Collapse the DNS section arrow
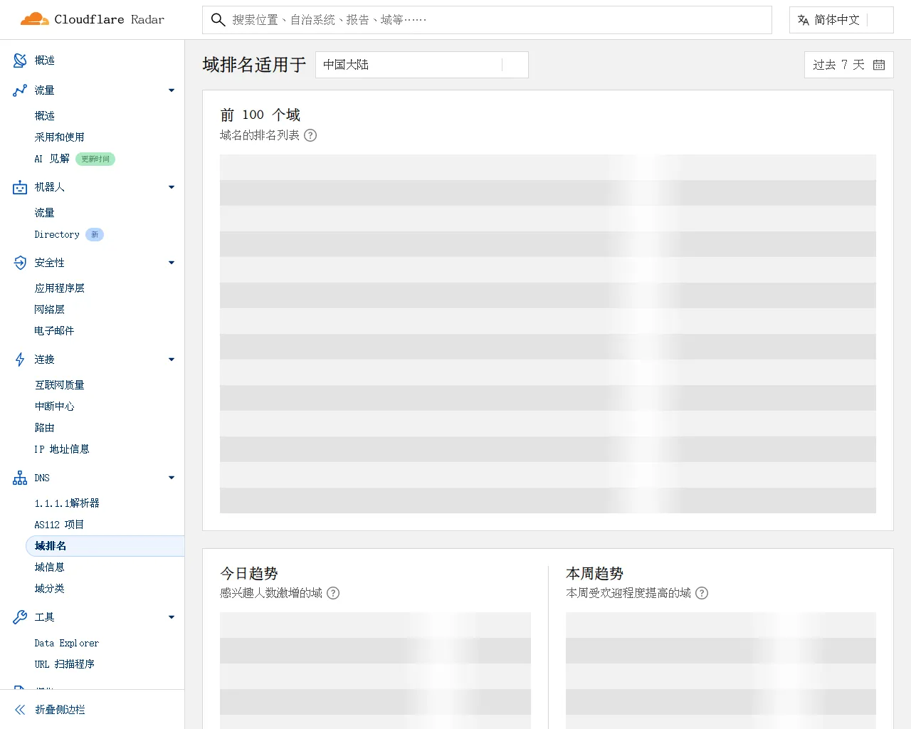The height and width of the screenshot is (729, 911). (x=172, y=478)
